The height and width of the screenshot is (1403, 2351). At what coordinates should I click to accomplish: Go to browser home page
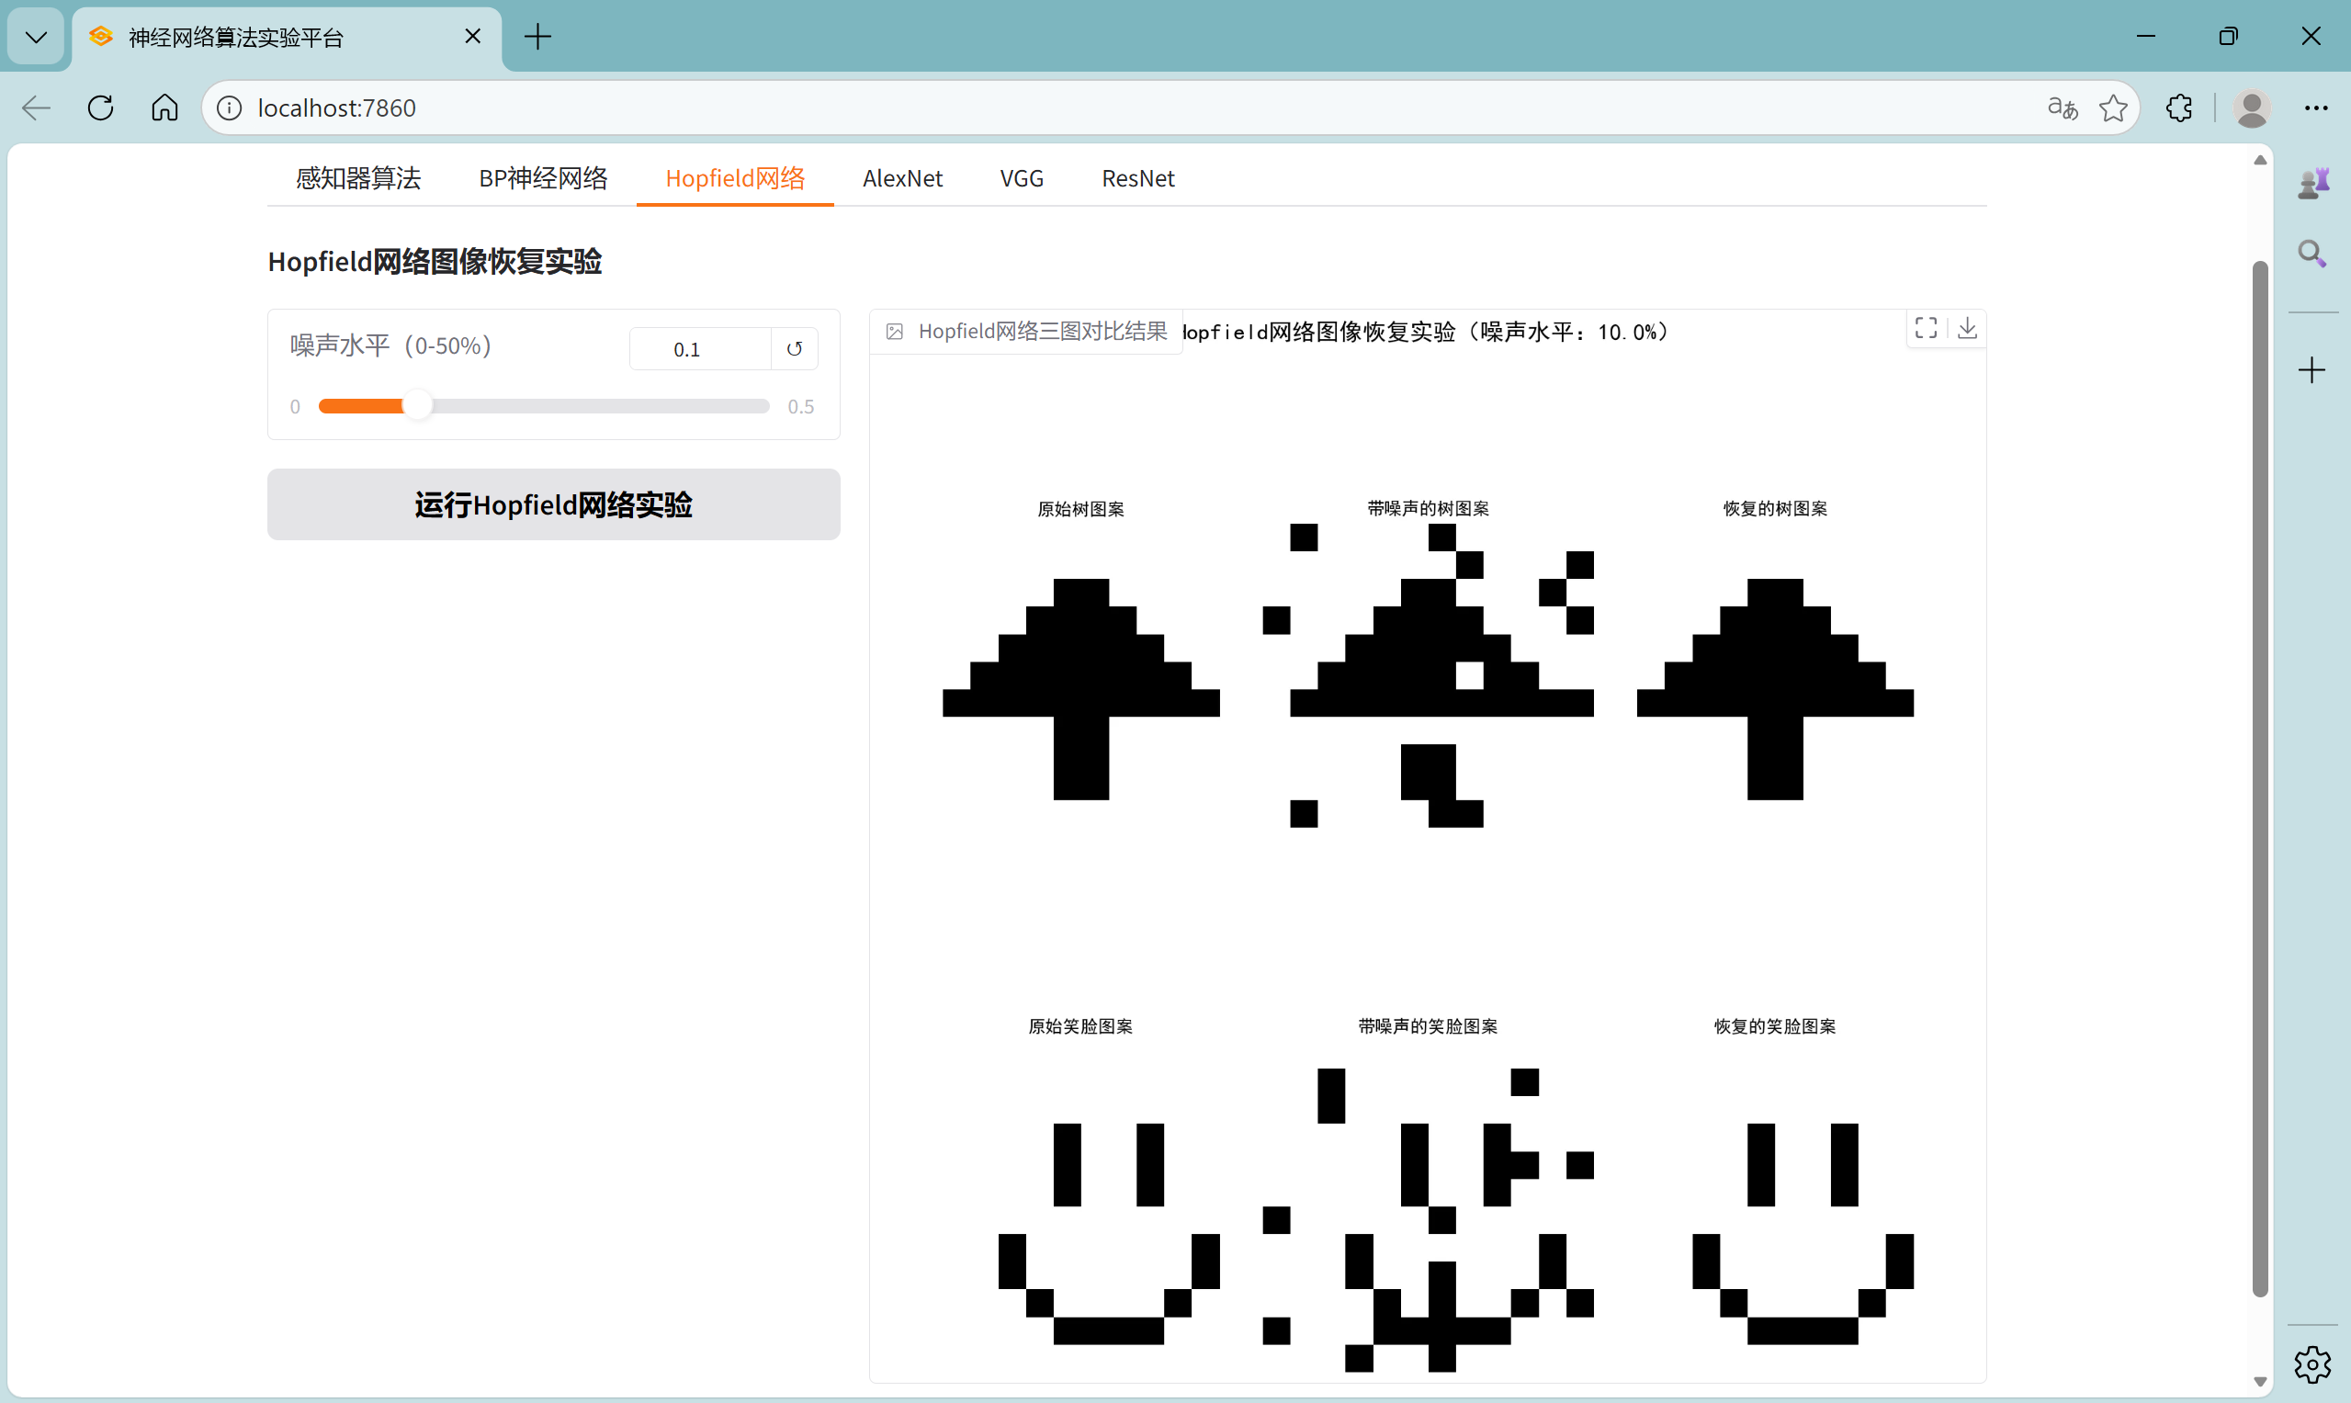pyautogui.click(x=164, y=107)
